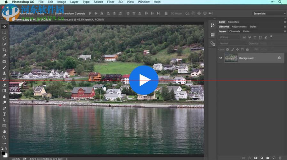Open the Image menu

click(62, 2)
